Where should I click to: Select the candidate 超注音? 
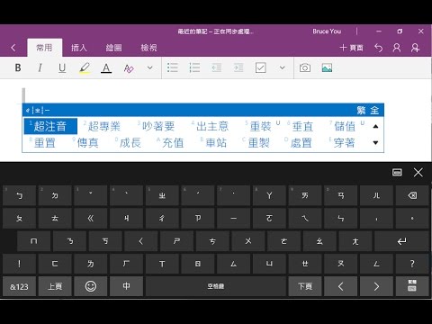(50, 126)
